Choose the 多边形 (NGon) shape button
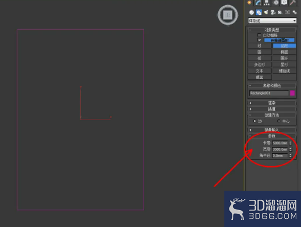This screenshot has width=301, height=227. [x=260, y=64]
